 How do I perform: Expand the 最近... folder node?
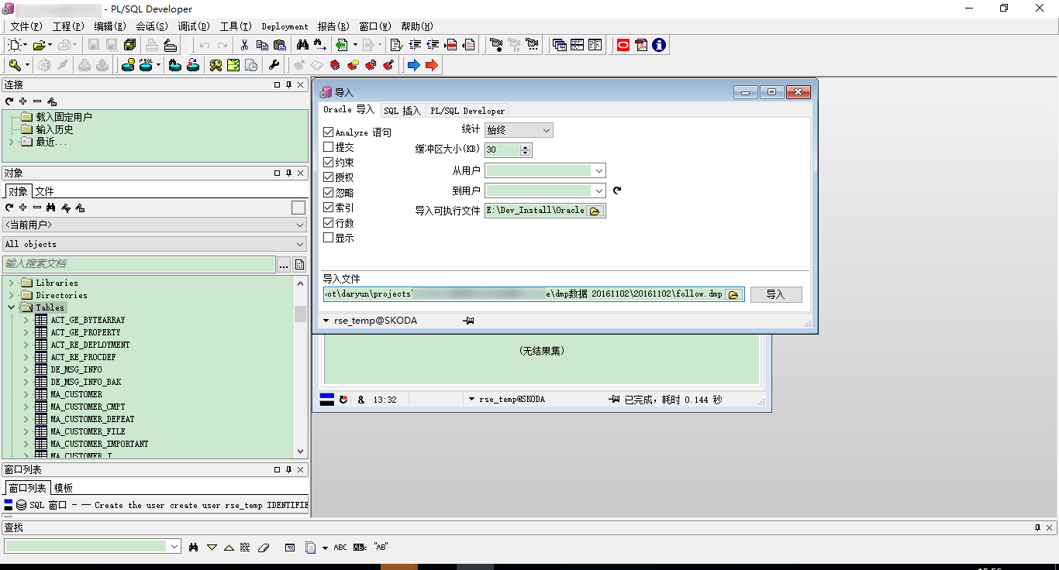tap(12, 142)
